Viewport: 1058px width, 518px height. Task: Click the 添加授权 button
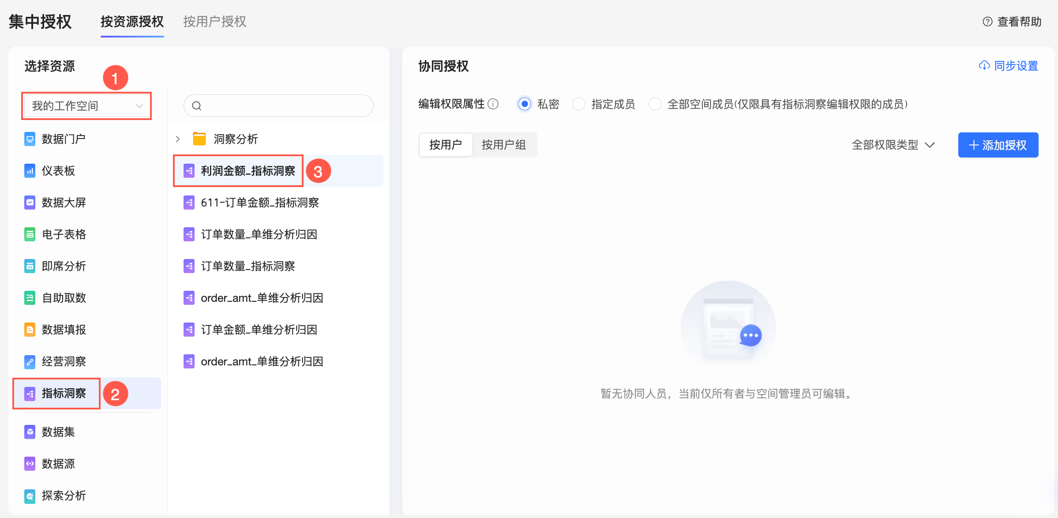click(998, 145)
